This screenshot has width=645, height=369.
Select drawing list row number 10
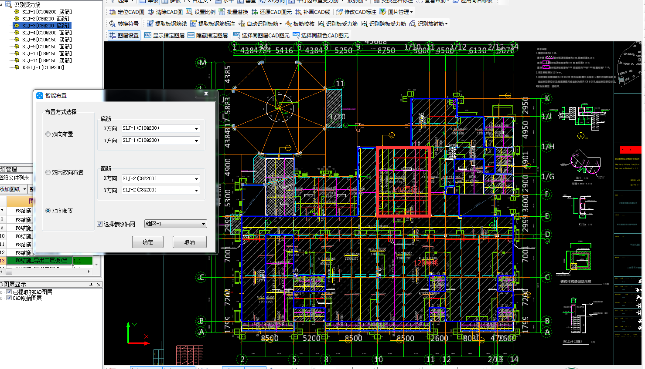tap(2, 236)
